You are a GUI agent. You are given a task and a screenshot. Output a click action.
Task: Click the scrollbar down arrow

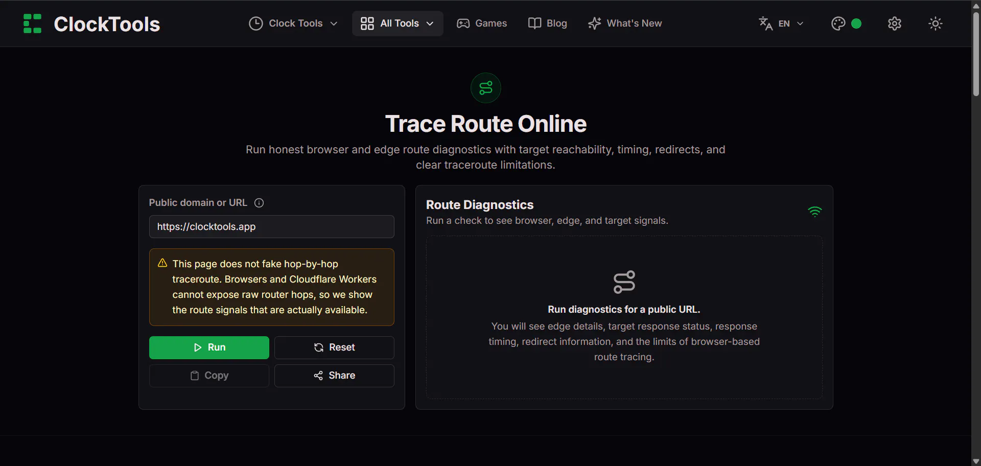[976, 461]
